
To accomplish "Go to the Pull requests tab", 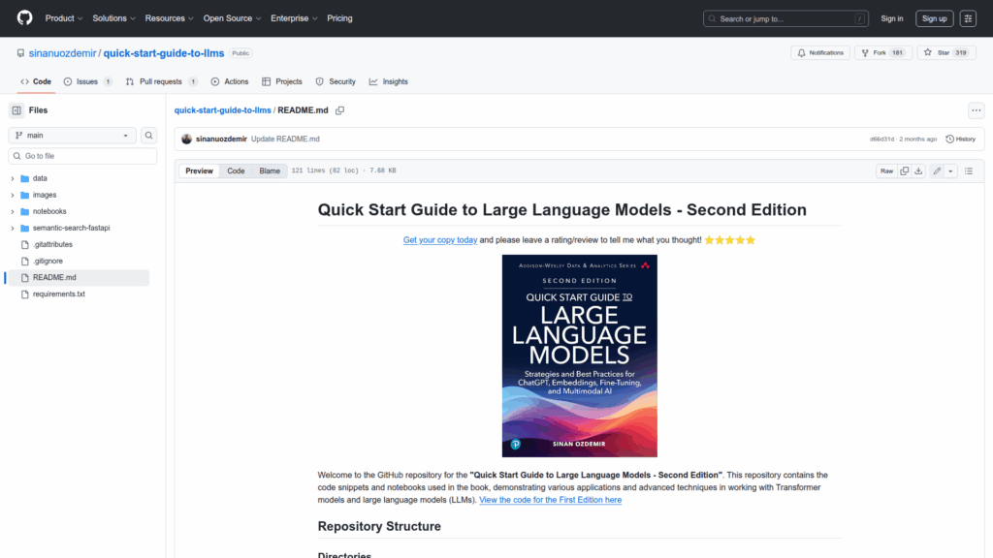I will tap(161, 81).
